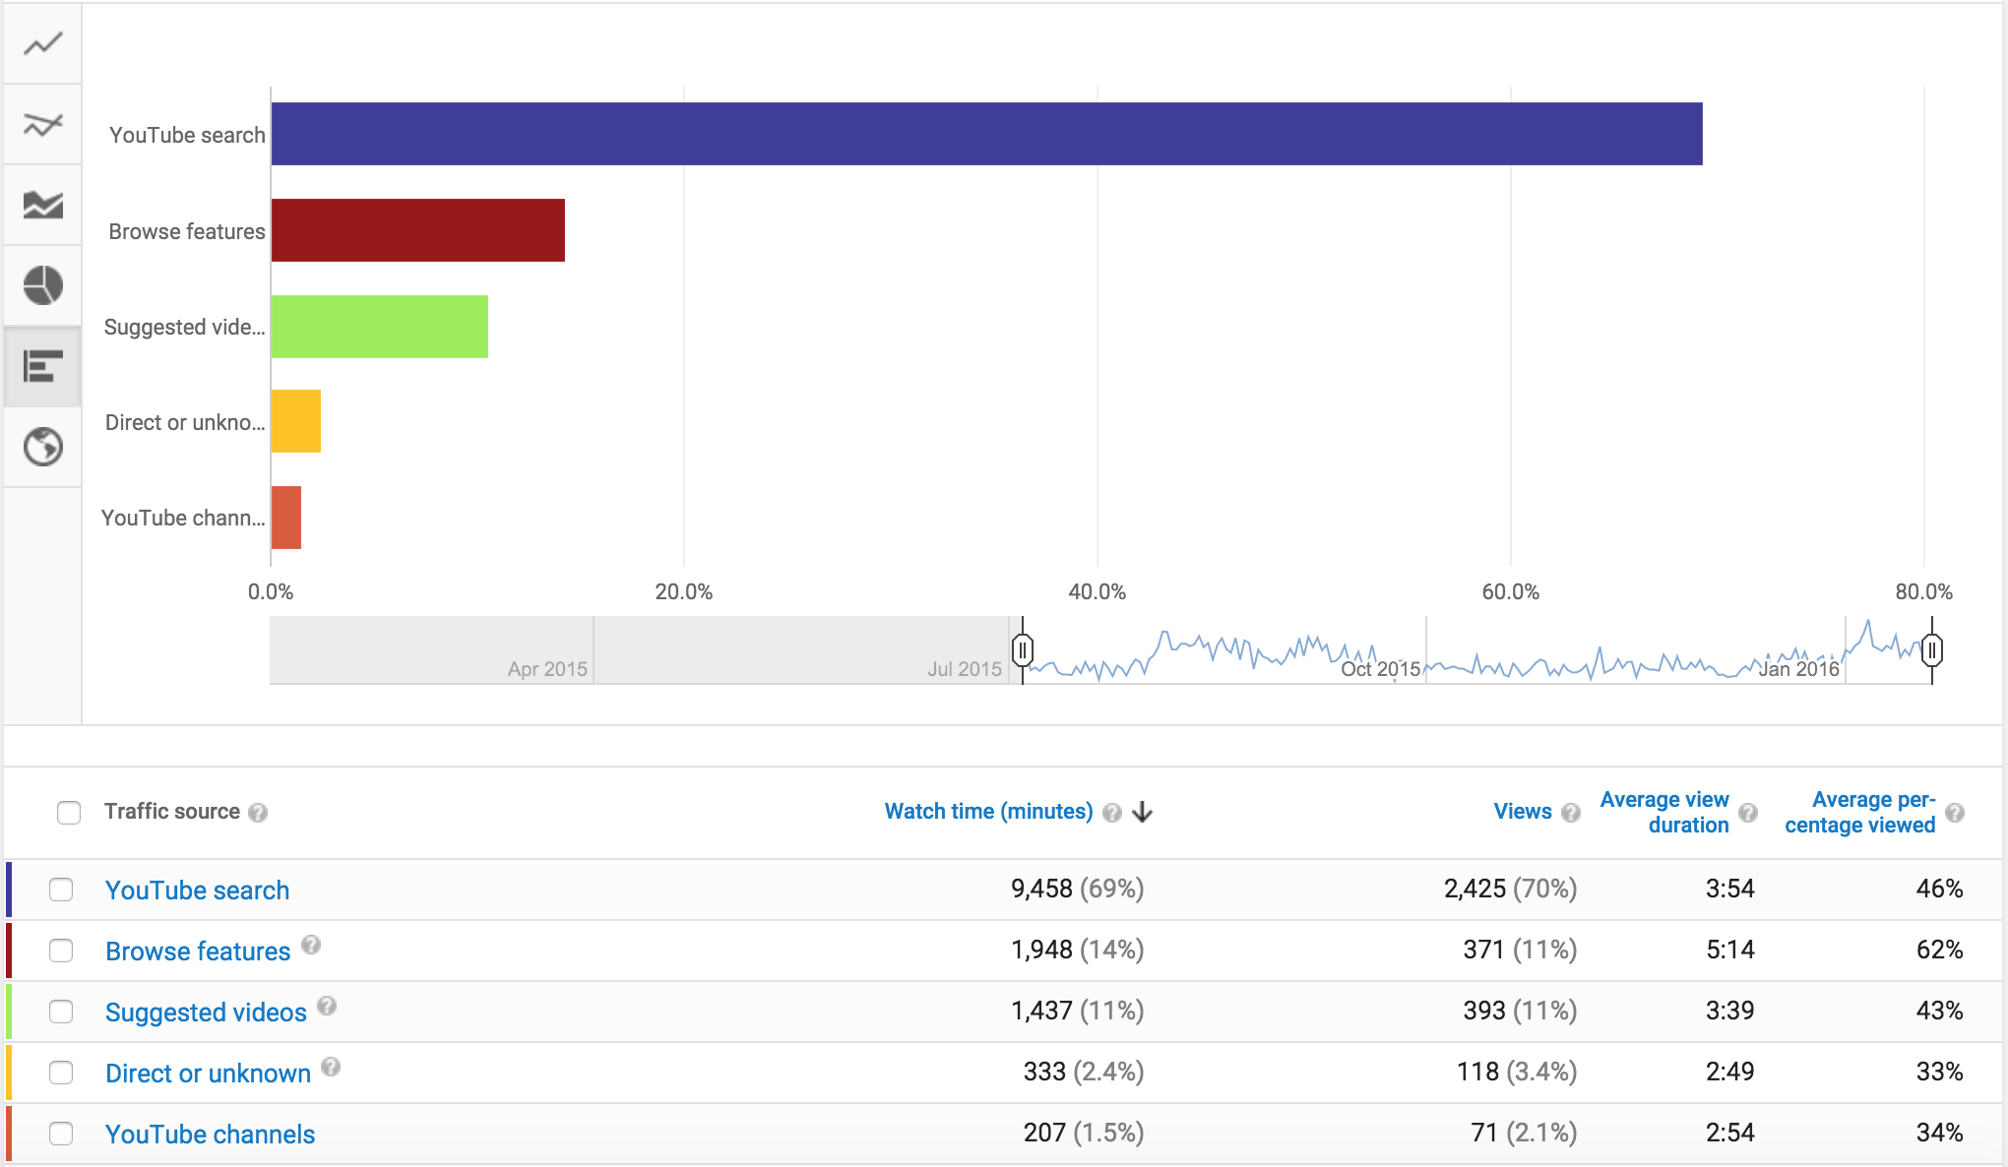The height and width of the screenshot is (1167, 2008).
Task: Open Traffic source help tooltip icon
Action: [x=258, y=813]
